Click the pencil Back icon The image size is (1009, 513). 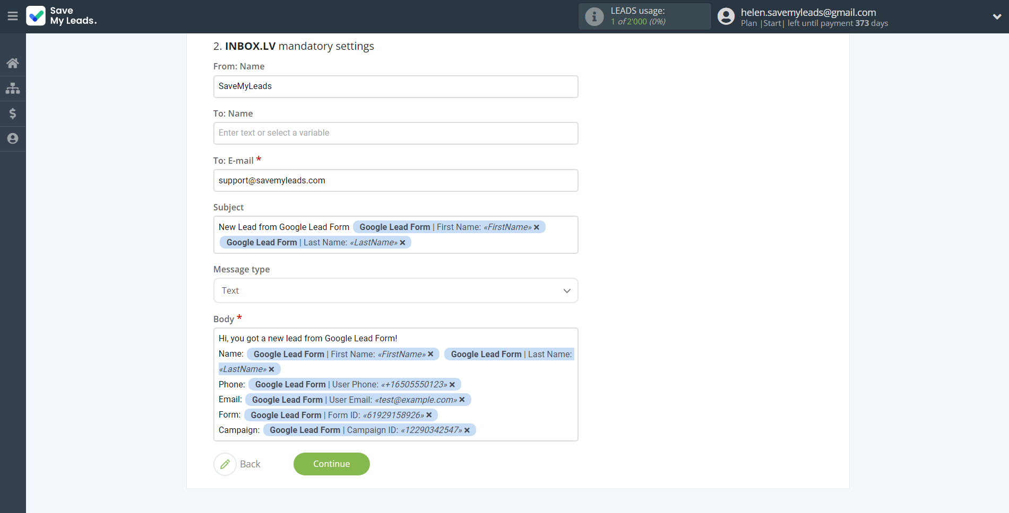click(225, 464)
